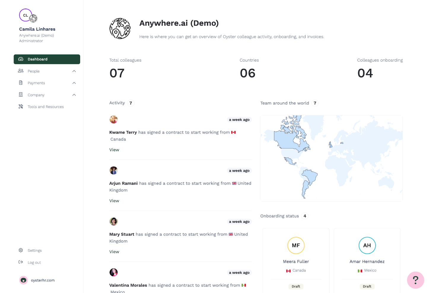
Task: Open Tools and Resources from the sidebar
Action: [20, 106]
